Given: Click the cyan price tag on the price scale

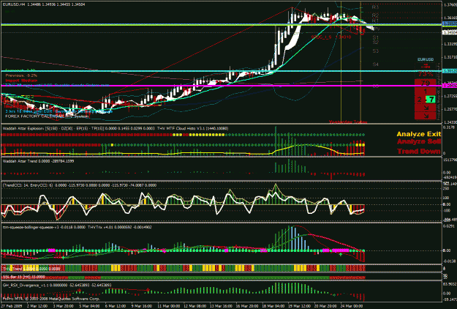Looking at the screenshot, I should pyautogui.click(x=450, y=71).
